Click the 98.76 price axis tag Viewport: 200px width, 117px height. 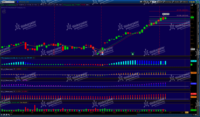click(x=192, y=49)
